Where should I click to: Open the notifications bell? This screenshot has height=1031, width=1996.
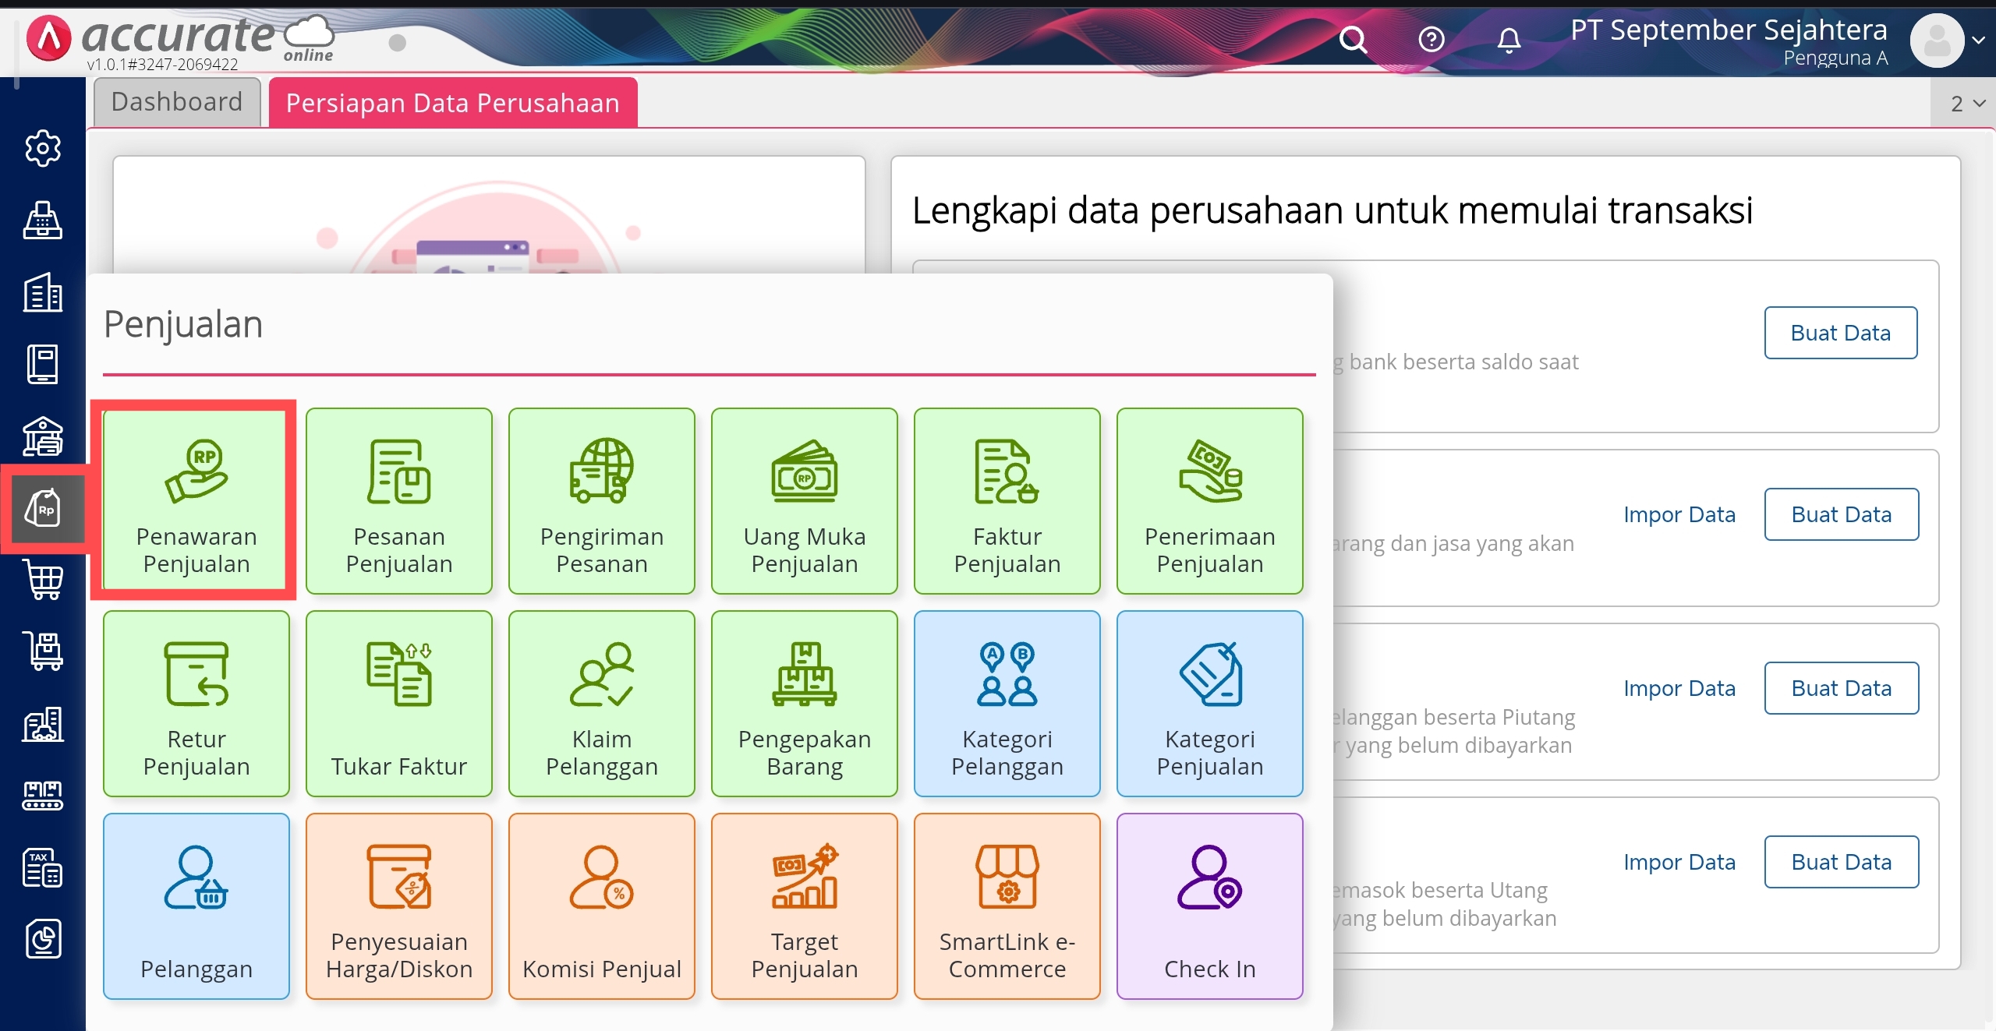[1509, 39]
